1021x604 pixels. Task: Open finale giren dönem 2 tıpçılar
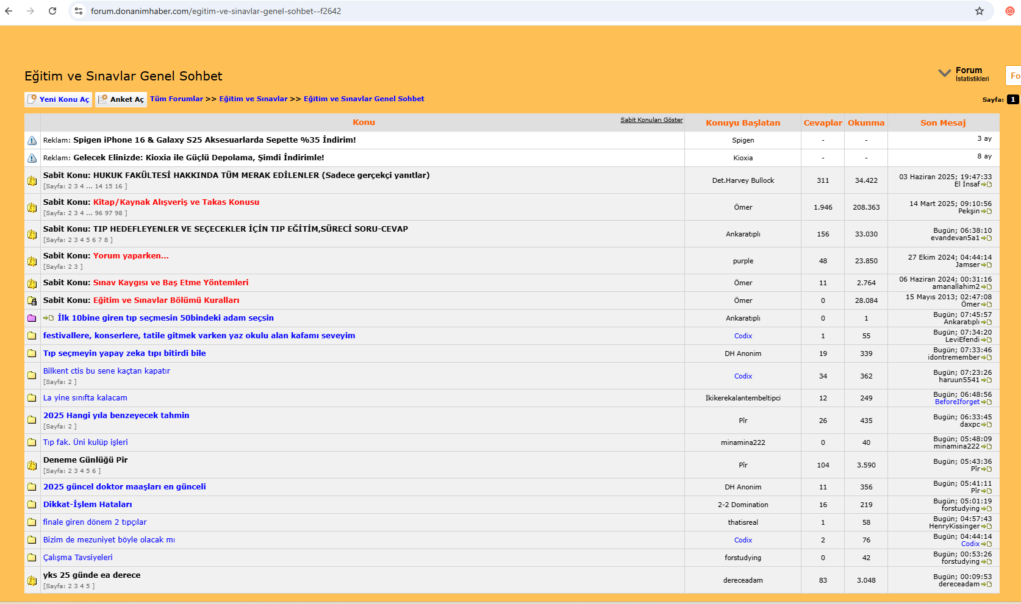[x=95, y=522]
